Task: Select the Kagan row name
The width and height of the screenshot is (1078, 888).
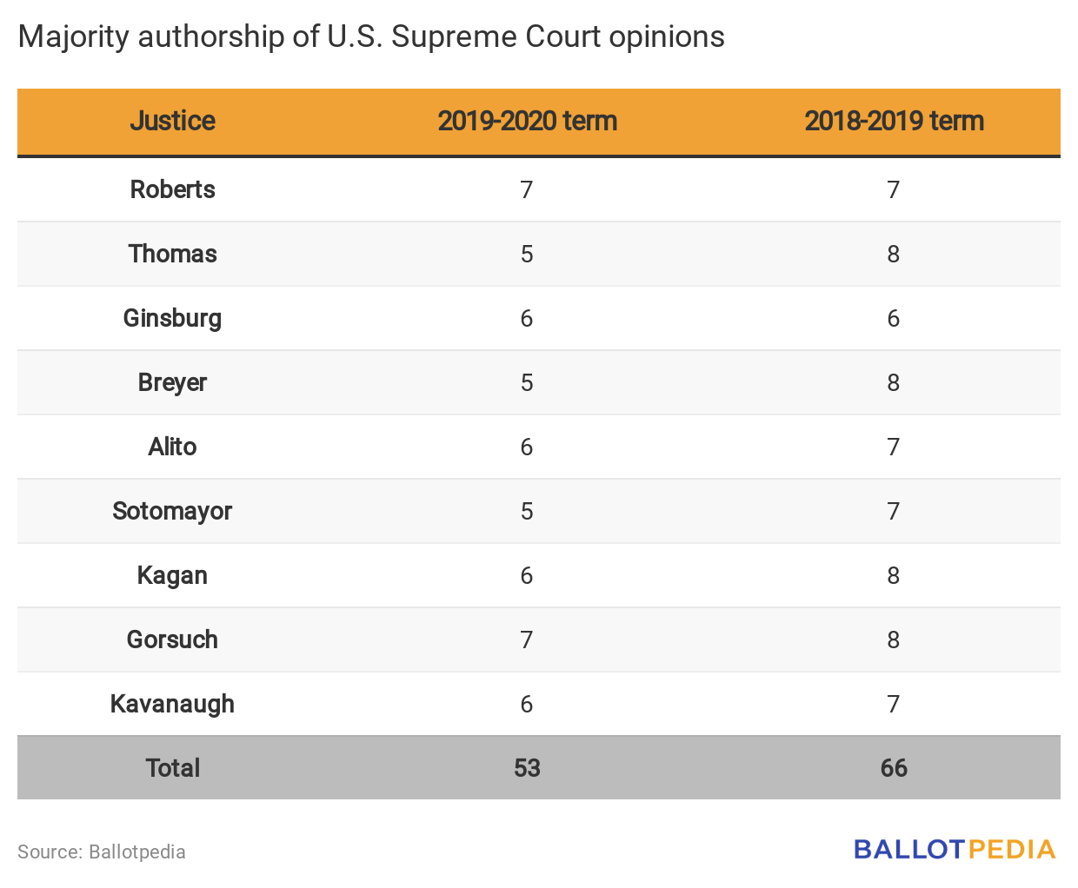Action: 172,575
